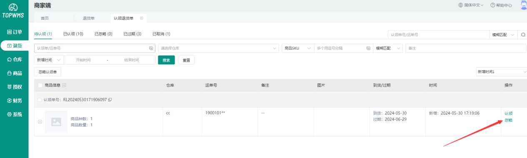Open the 帮助中心 help link
Viewport: 527px width, 158px height.
point(501,5)
